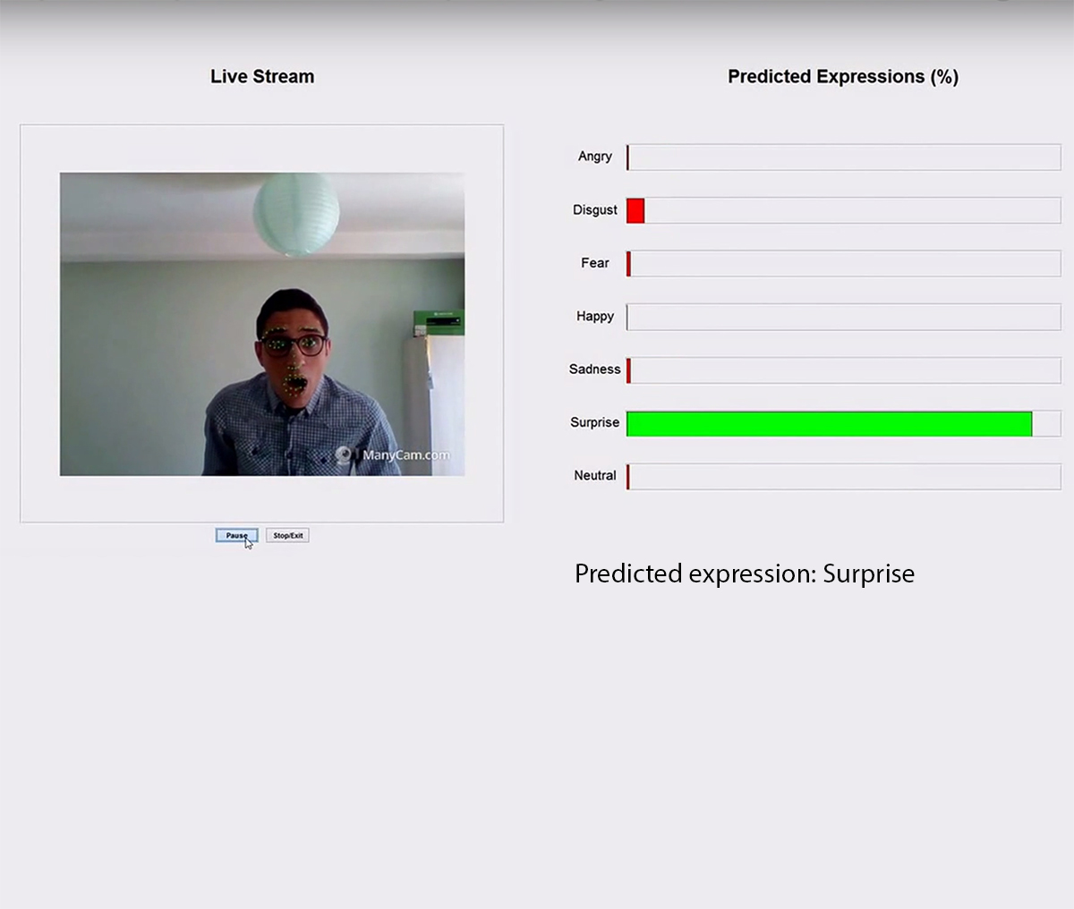
Task: Click the Sadness label
Action: point(595,370)
